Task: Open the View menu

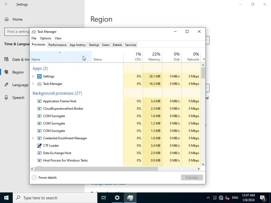Action: click(58, 38)
